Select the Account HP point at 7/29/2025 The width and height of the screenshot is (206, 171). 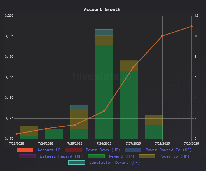[x=191, y=26]
